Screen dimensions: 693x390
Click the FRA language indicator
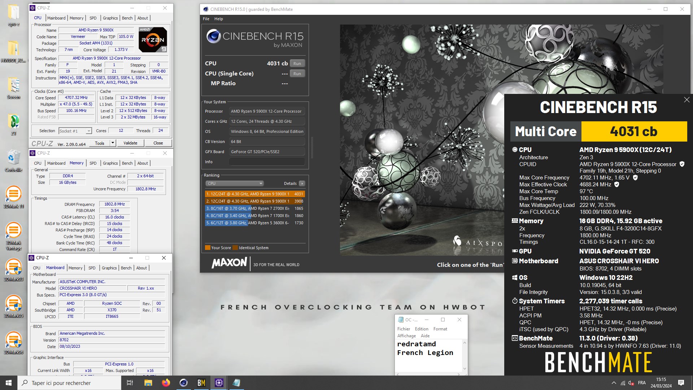[642, 383]
